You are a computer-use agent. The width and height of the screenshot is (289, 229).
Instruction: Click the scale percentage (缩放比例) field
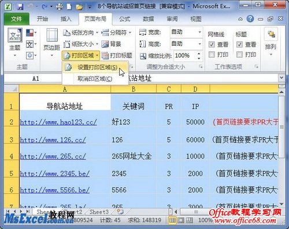tap(185, 56)
